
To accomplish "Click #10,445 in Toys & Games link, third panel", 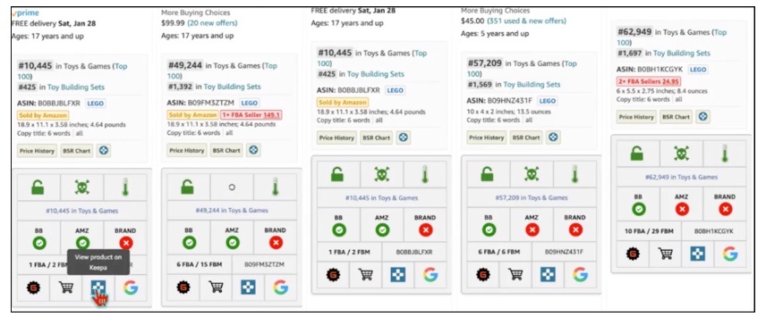I will pos(381,198).
